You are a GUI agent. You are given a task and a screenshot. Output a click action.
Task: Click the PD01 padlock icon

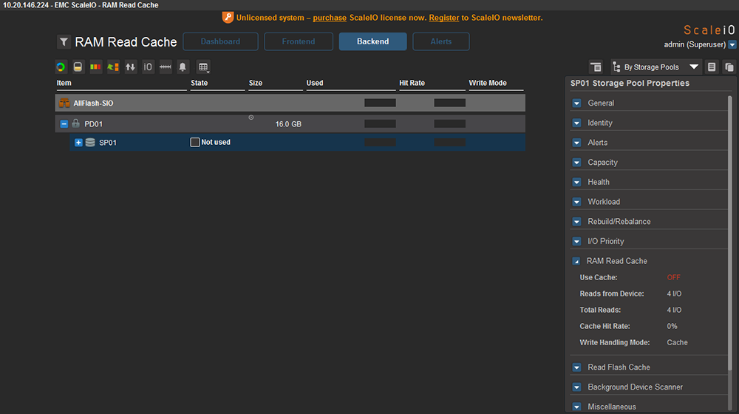(75, 123)
